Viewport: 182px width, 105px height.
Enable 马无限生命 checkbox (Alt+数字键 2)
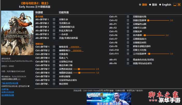[x=54, y=23]
